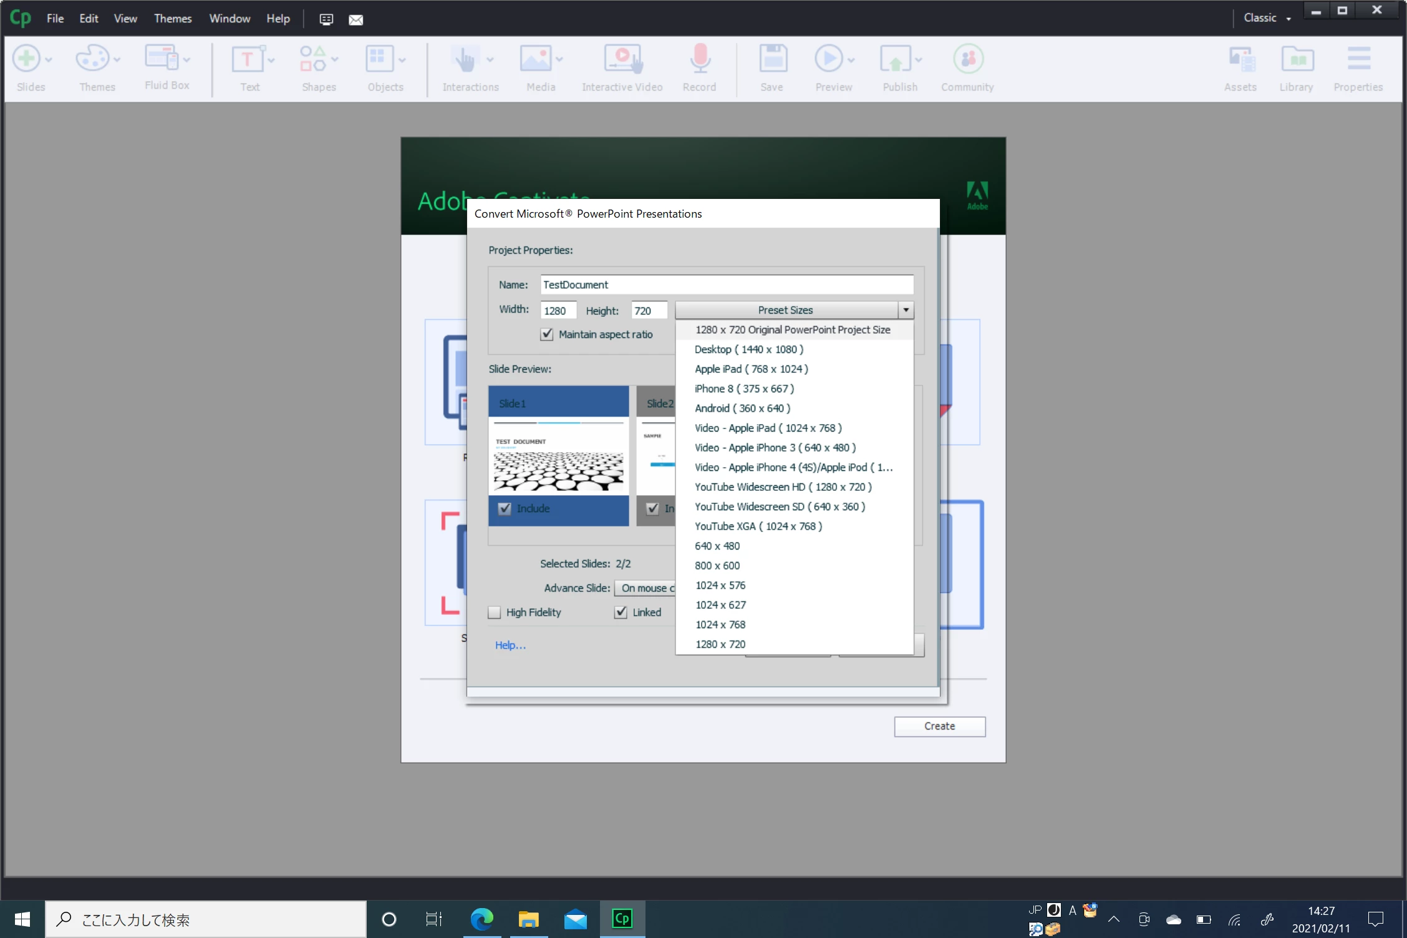Toggle Maintain aspect ratio checkbox
Viewport: 1407px width, 938px height.
(x=547, y=334)
